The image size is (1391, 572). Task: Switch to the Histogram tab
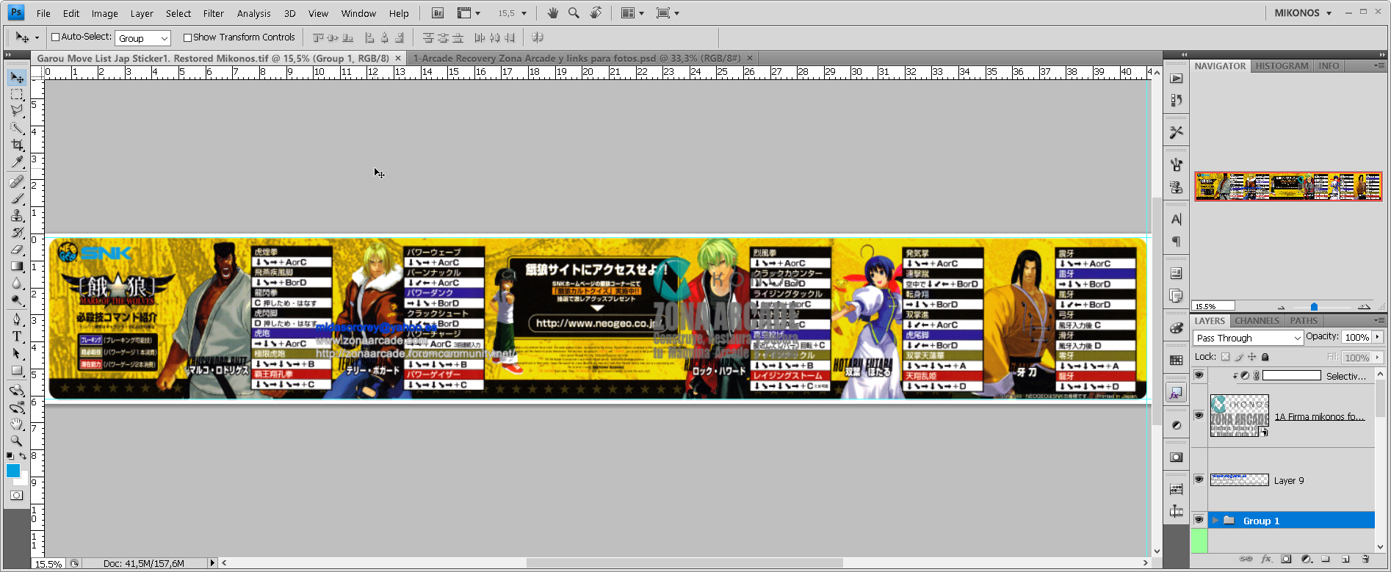pyautogui.click(x=1282, y=66)
